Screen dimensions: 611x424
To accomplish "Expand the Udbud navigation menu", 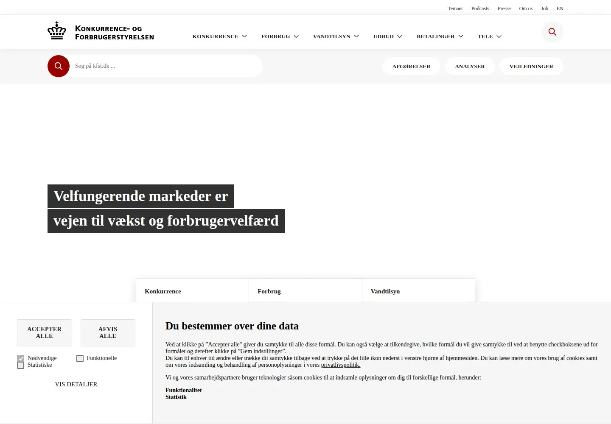I will tap(388, 36).
